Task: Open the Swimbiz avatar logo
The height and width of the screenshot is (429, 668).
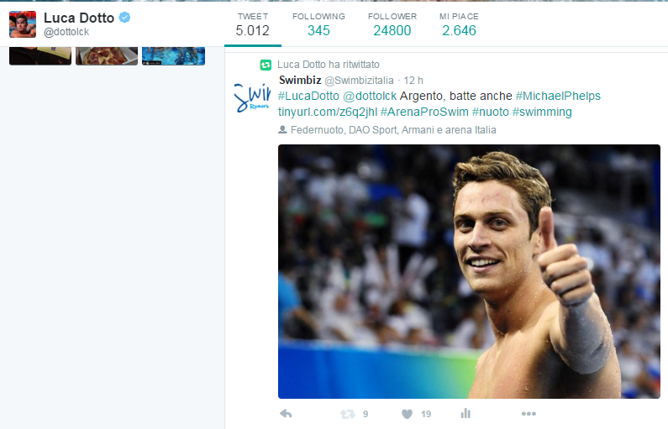Action: (252, 98)
